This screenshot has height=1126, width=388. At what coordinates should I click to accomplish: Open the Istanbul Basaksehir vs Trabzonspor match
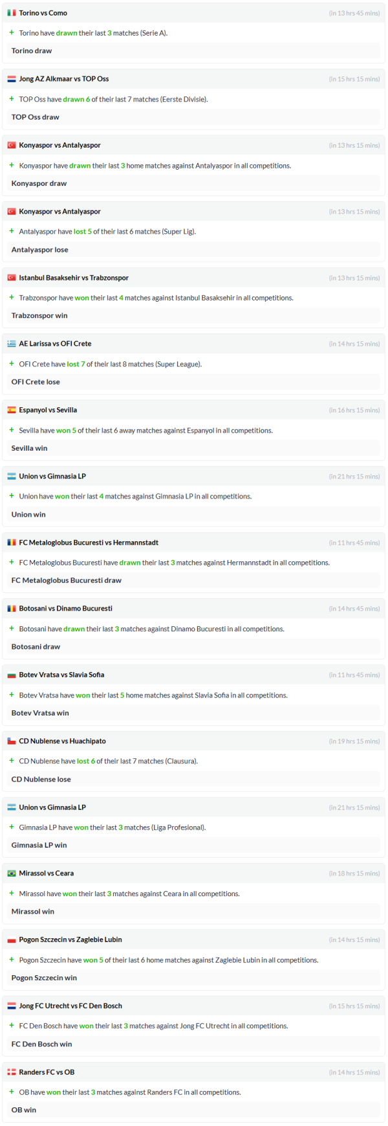(74, 278)
